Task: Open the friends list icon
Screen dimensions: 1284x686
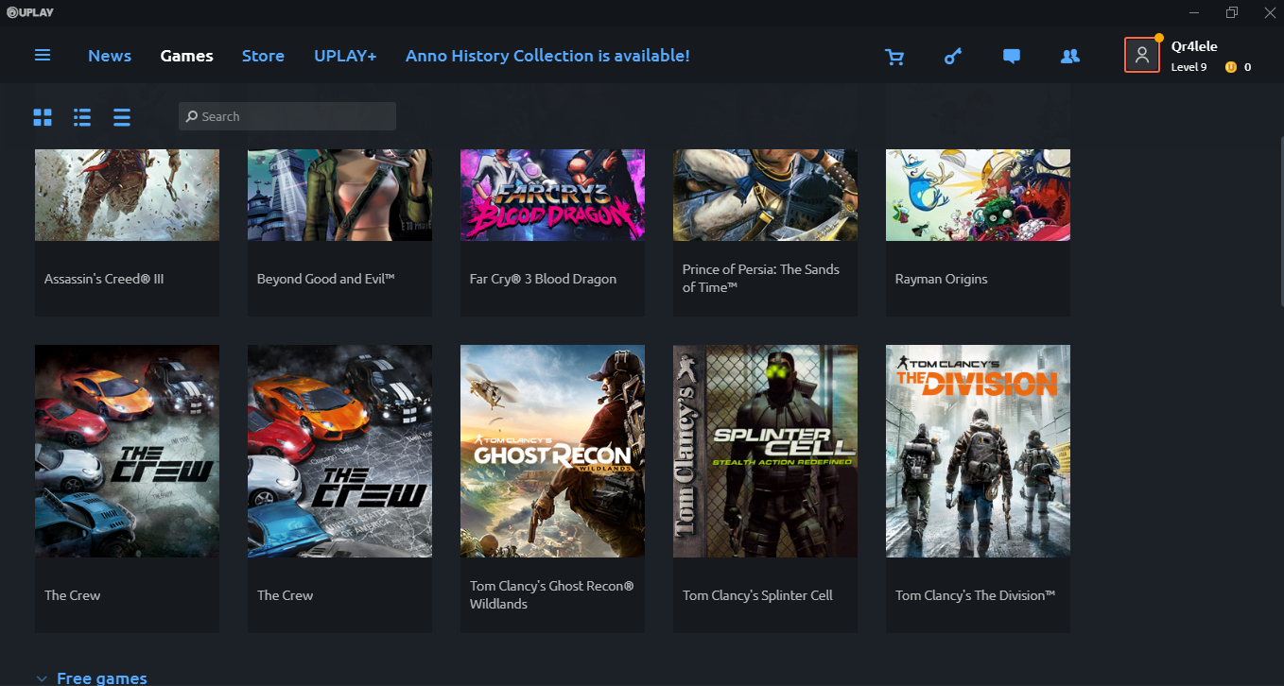Action: click(1070, 57)
